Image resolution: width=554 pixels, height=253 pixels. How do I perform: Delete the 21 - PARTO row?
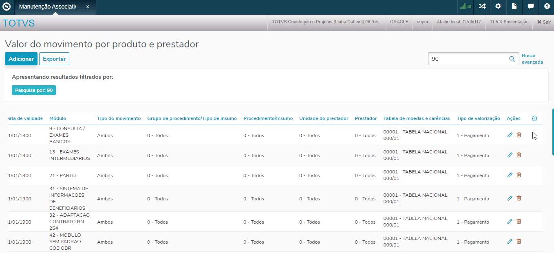pyautogui.click(x=519, y=175)
